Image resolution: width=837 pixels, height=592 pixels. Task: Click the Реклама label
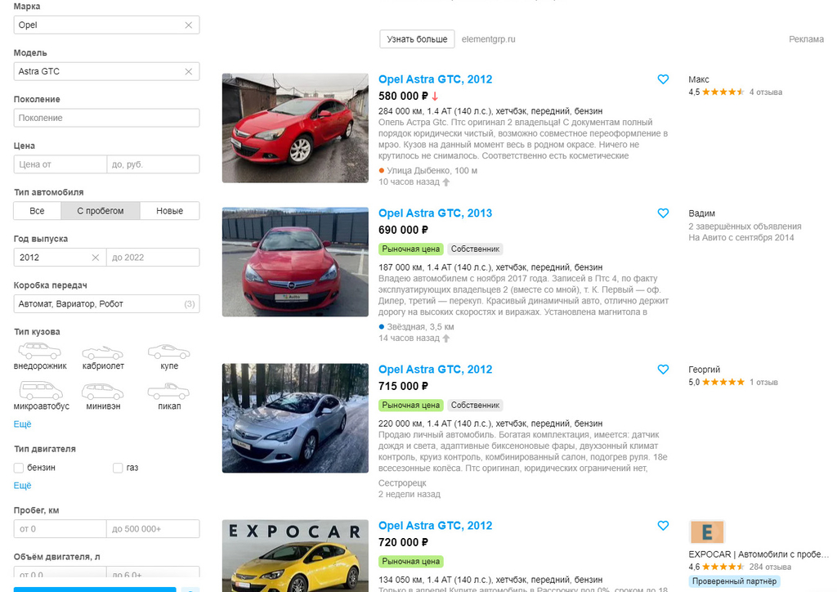[x=806, y=39]
